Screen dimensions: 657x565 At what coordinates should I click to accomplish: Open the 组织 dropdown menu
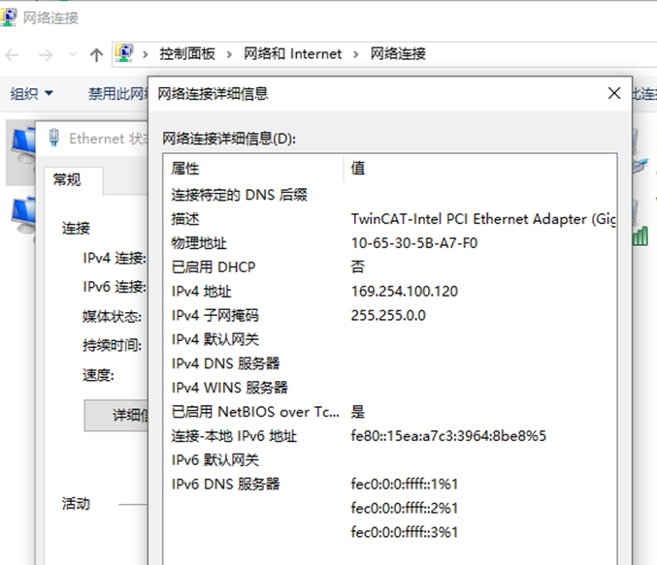click(x=31, y=93)
